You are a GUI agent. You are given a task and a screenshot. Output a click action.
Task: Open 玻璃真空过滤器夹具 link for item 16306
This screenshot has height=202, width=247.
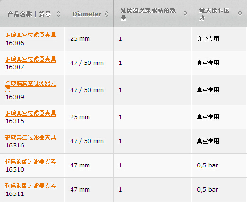click(x=31, y=35)
